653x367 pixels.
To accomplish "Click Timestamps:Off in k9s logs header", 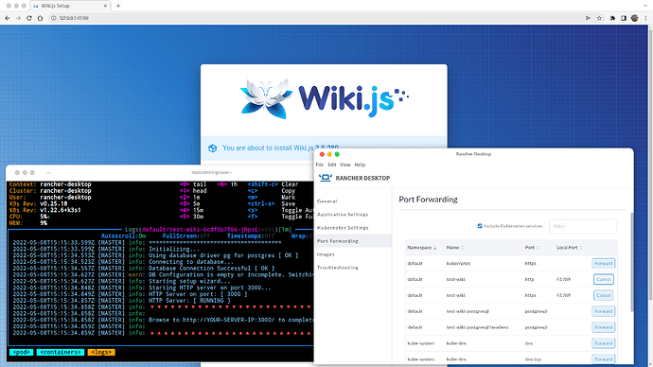I will pos(251,236).
